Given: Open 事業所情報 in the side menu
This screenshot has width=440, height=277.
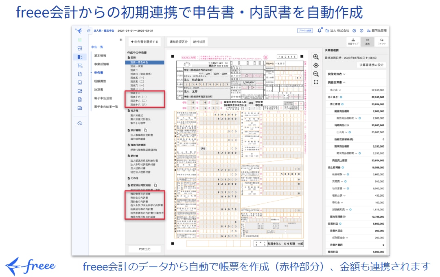Looking at the screenshot, I should (102, 64).
